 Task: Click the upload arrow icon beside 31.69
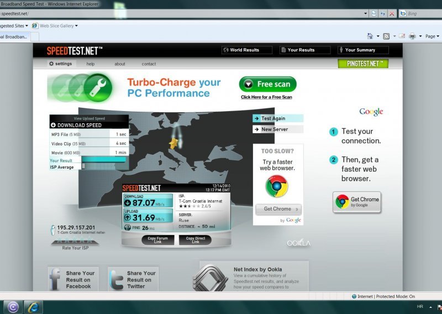[x=128, y=217]
